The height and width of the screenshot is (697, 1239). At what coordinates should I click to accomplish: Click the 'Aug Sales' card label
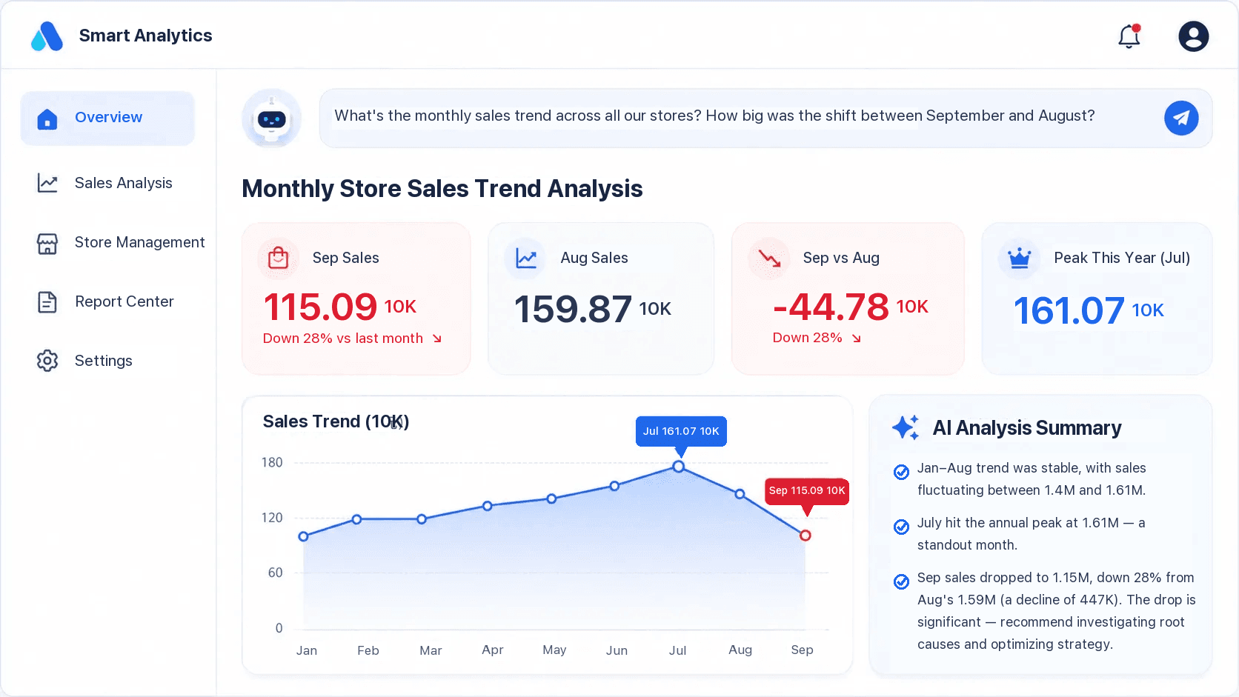pyautogui.click(x=594, y=258)
